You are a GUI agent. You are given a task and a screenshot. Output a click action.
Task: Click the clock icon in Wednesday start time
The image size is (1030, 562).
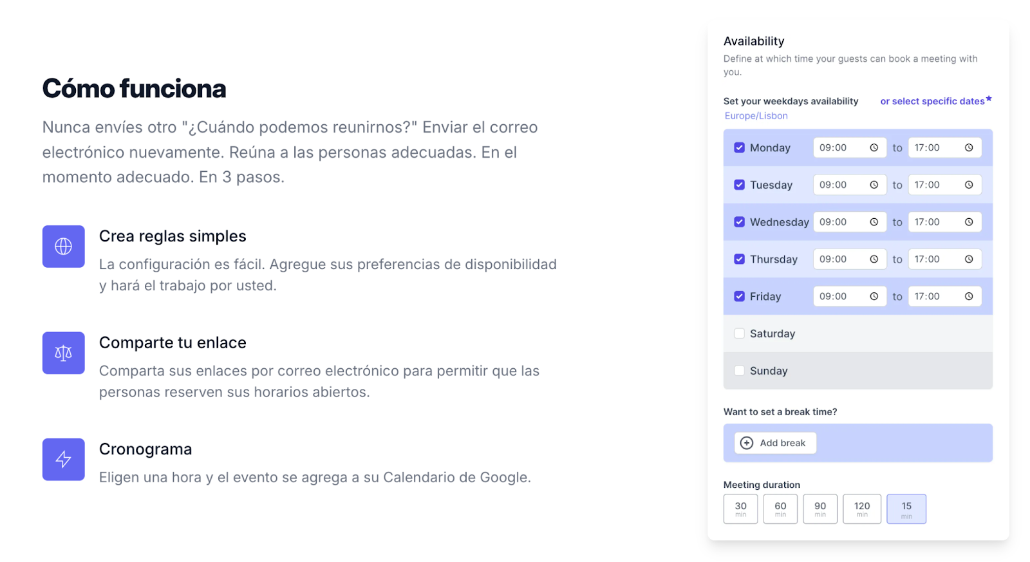874,222
